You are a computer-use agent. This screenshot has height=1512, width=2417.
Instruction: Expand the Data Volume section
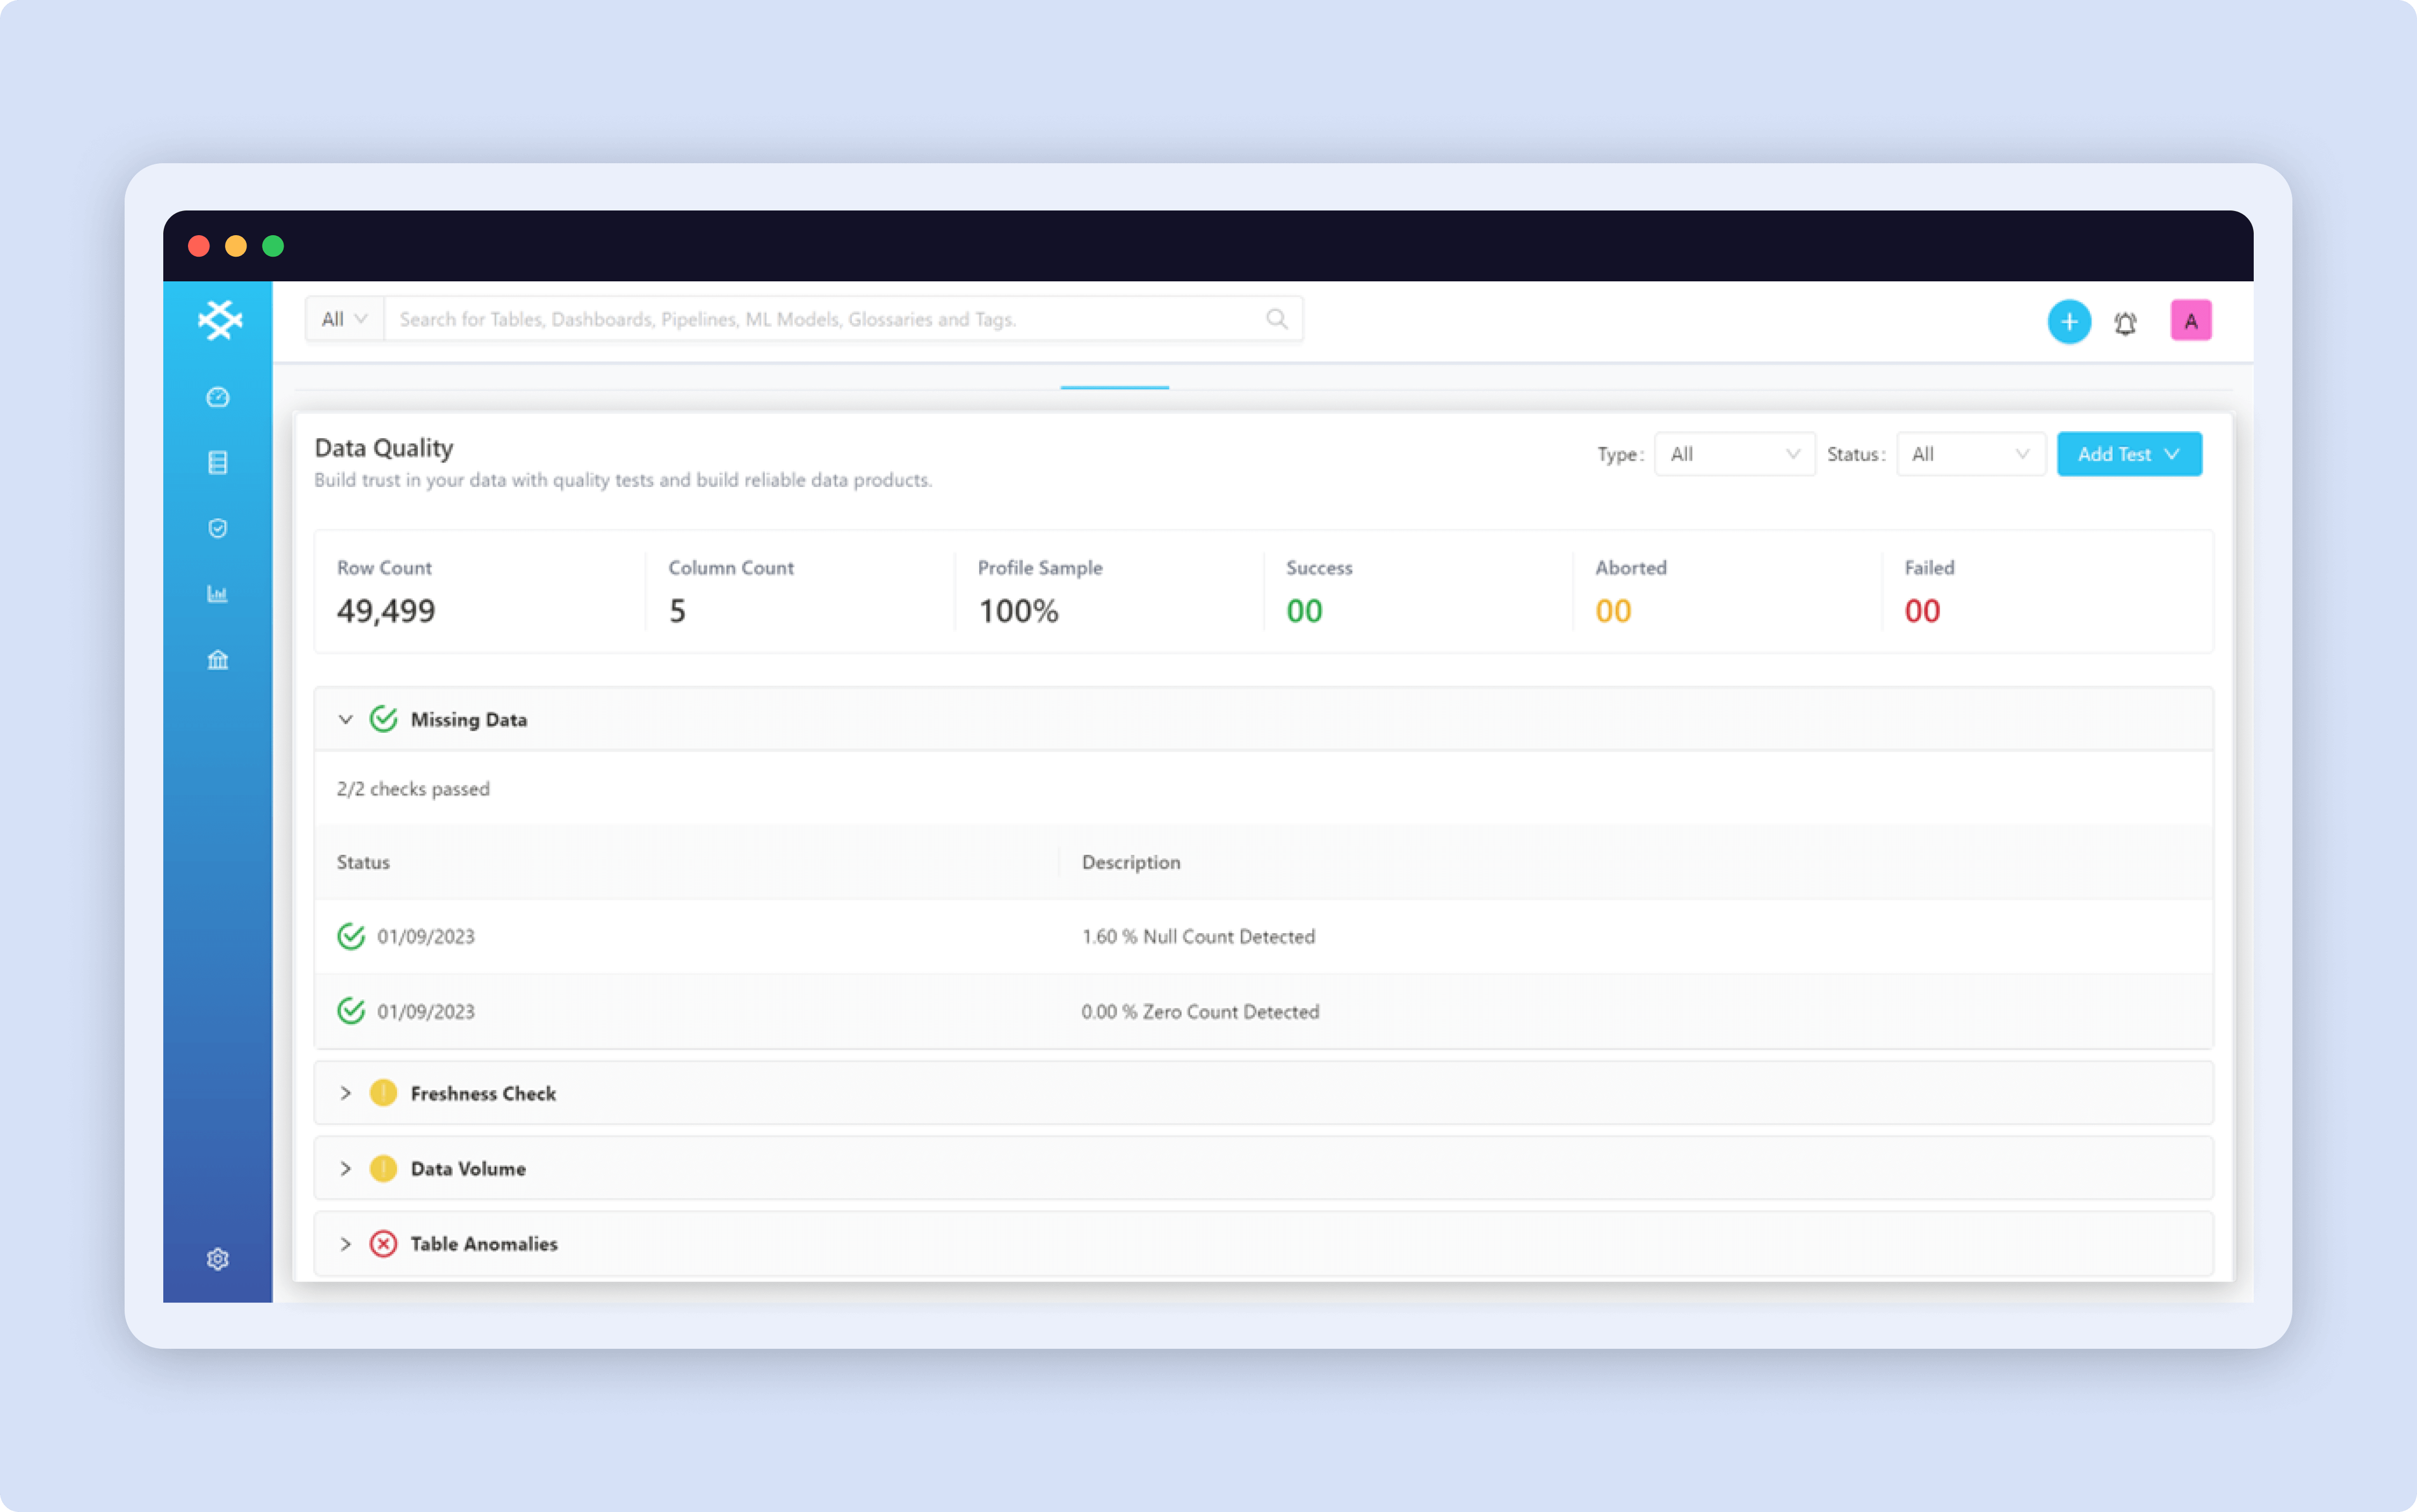click(x=345, y=1168)
